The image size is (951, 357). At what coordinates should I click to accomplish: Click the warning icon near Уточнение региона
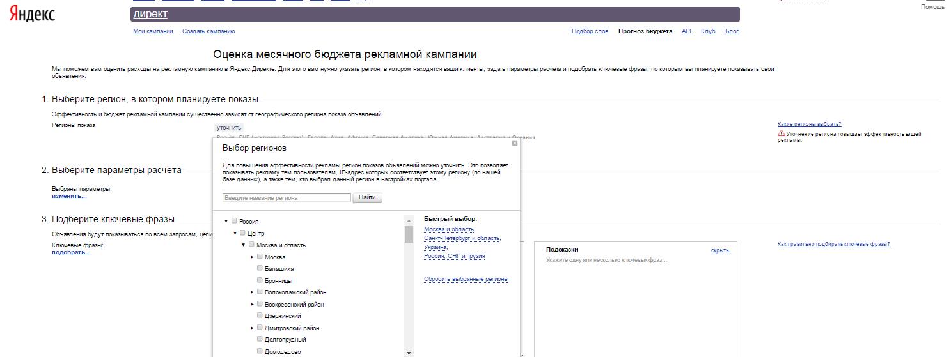click(x=782, y=133)
